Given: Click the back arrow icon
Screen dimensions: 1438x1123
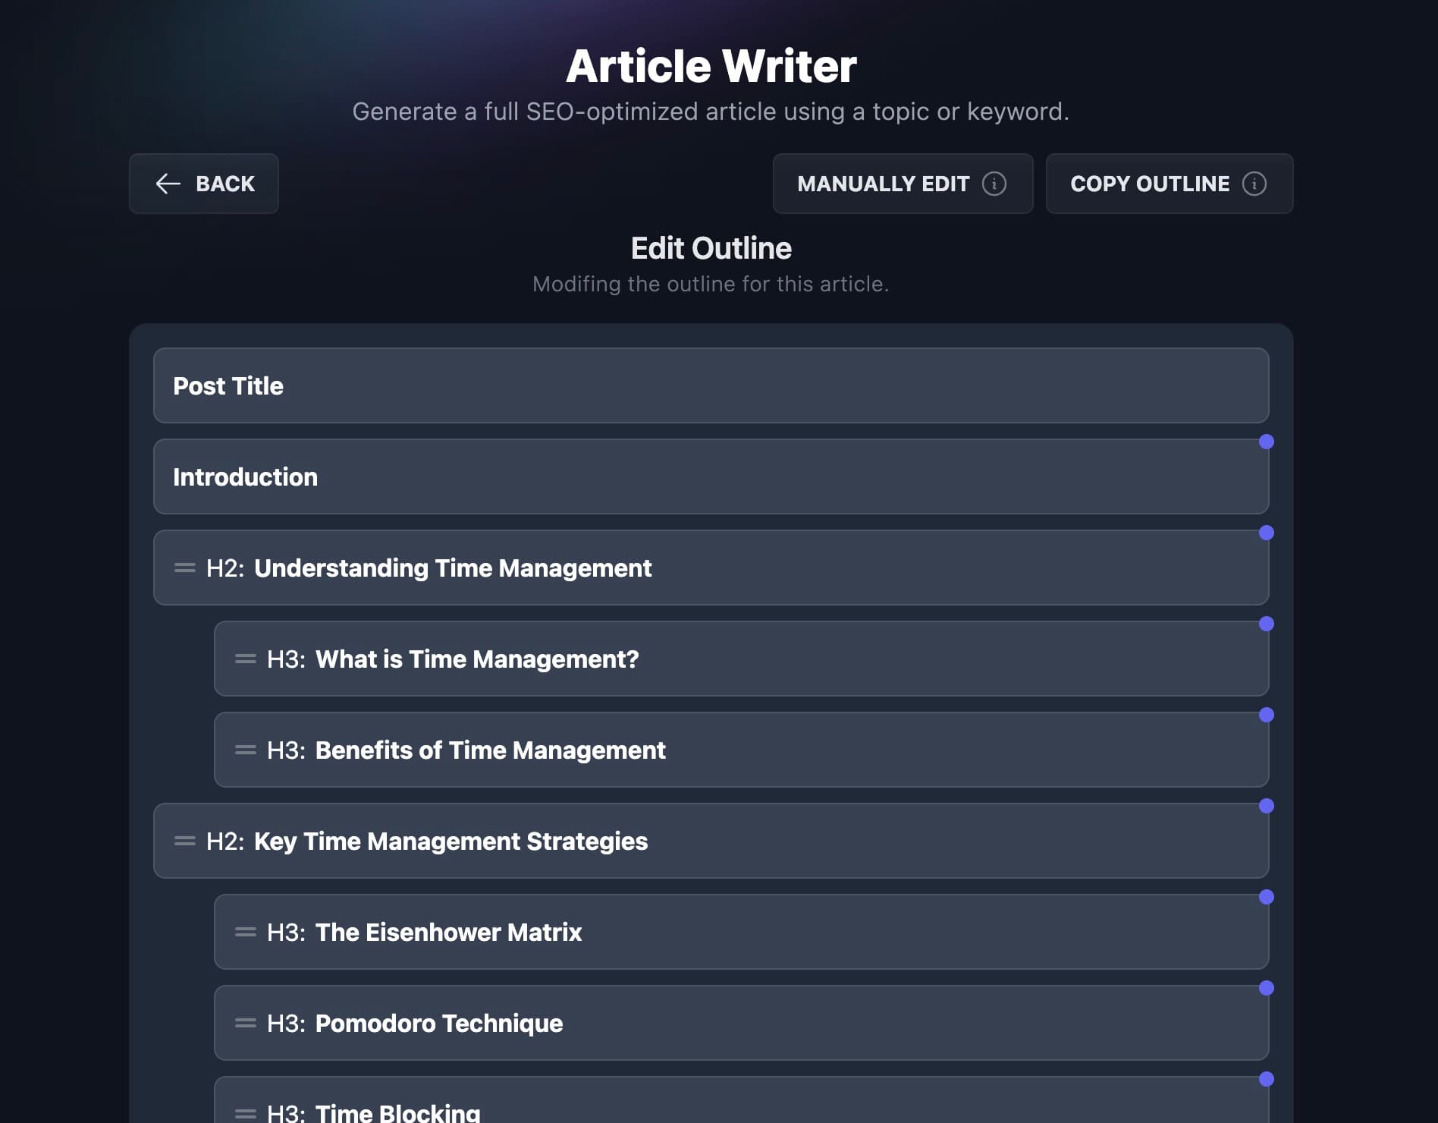Looking at the screenshot, I should [168, 184].
